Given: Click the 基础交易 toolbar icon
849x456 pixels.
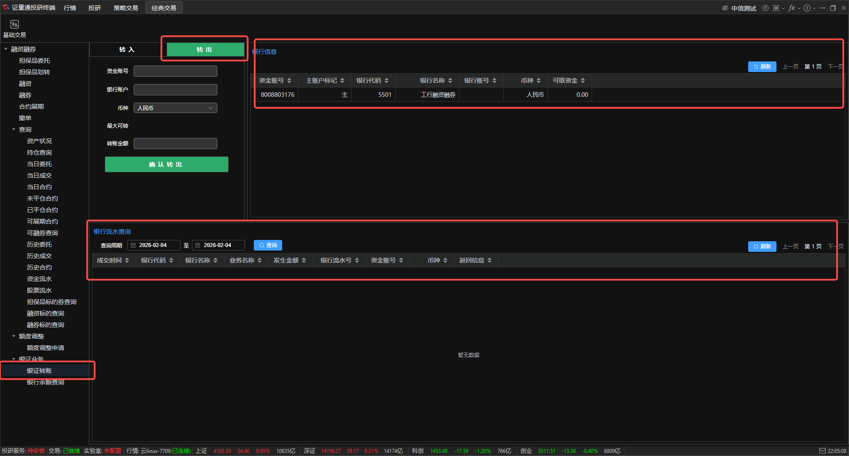Looking at the screenshot, I should click(14, 25).
